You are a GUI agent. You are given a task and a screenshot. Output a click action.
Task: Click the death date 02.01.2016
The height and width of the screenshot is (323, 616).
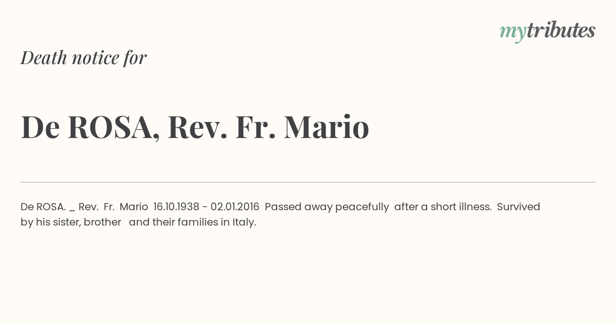(235, 207)
